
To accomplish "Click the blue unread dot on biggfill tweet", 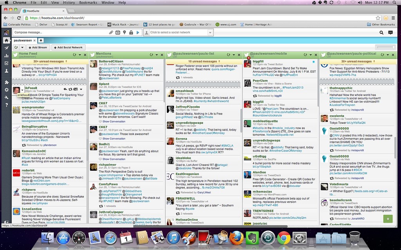I will click(314, 62).
